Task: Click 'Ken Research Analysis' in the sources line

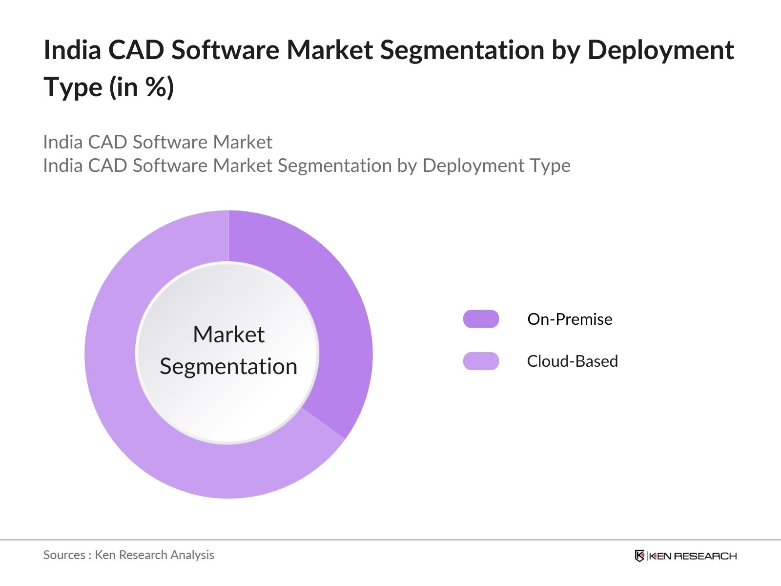Action: [x=154, y=555]
